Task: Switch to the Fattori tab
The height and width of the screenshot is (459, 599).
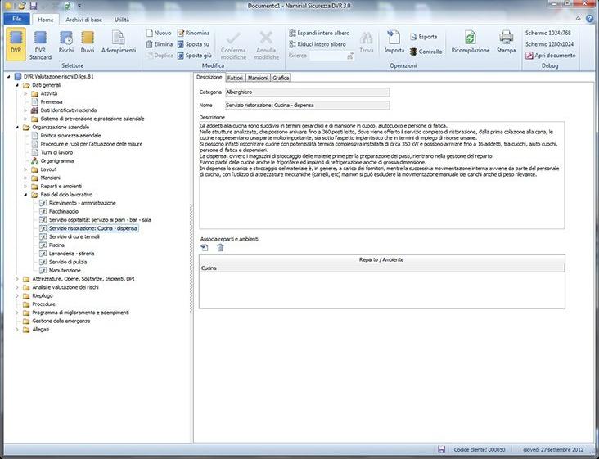Action: tap(234, 78)
